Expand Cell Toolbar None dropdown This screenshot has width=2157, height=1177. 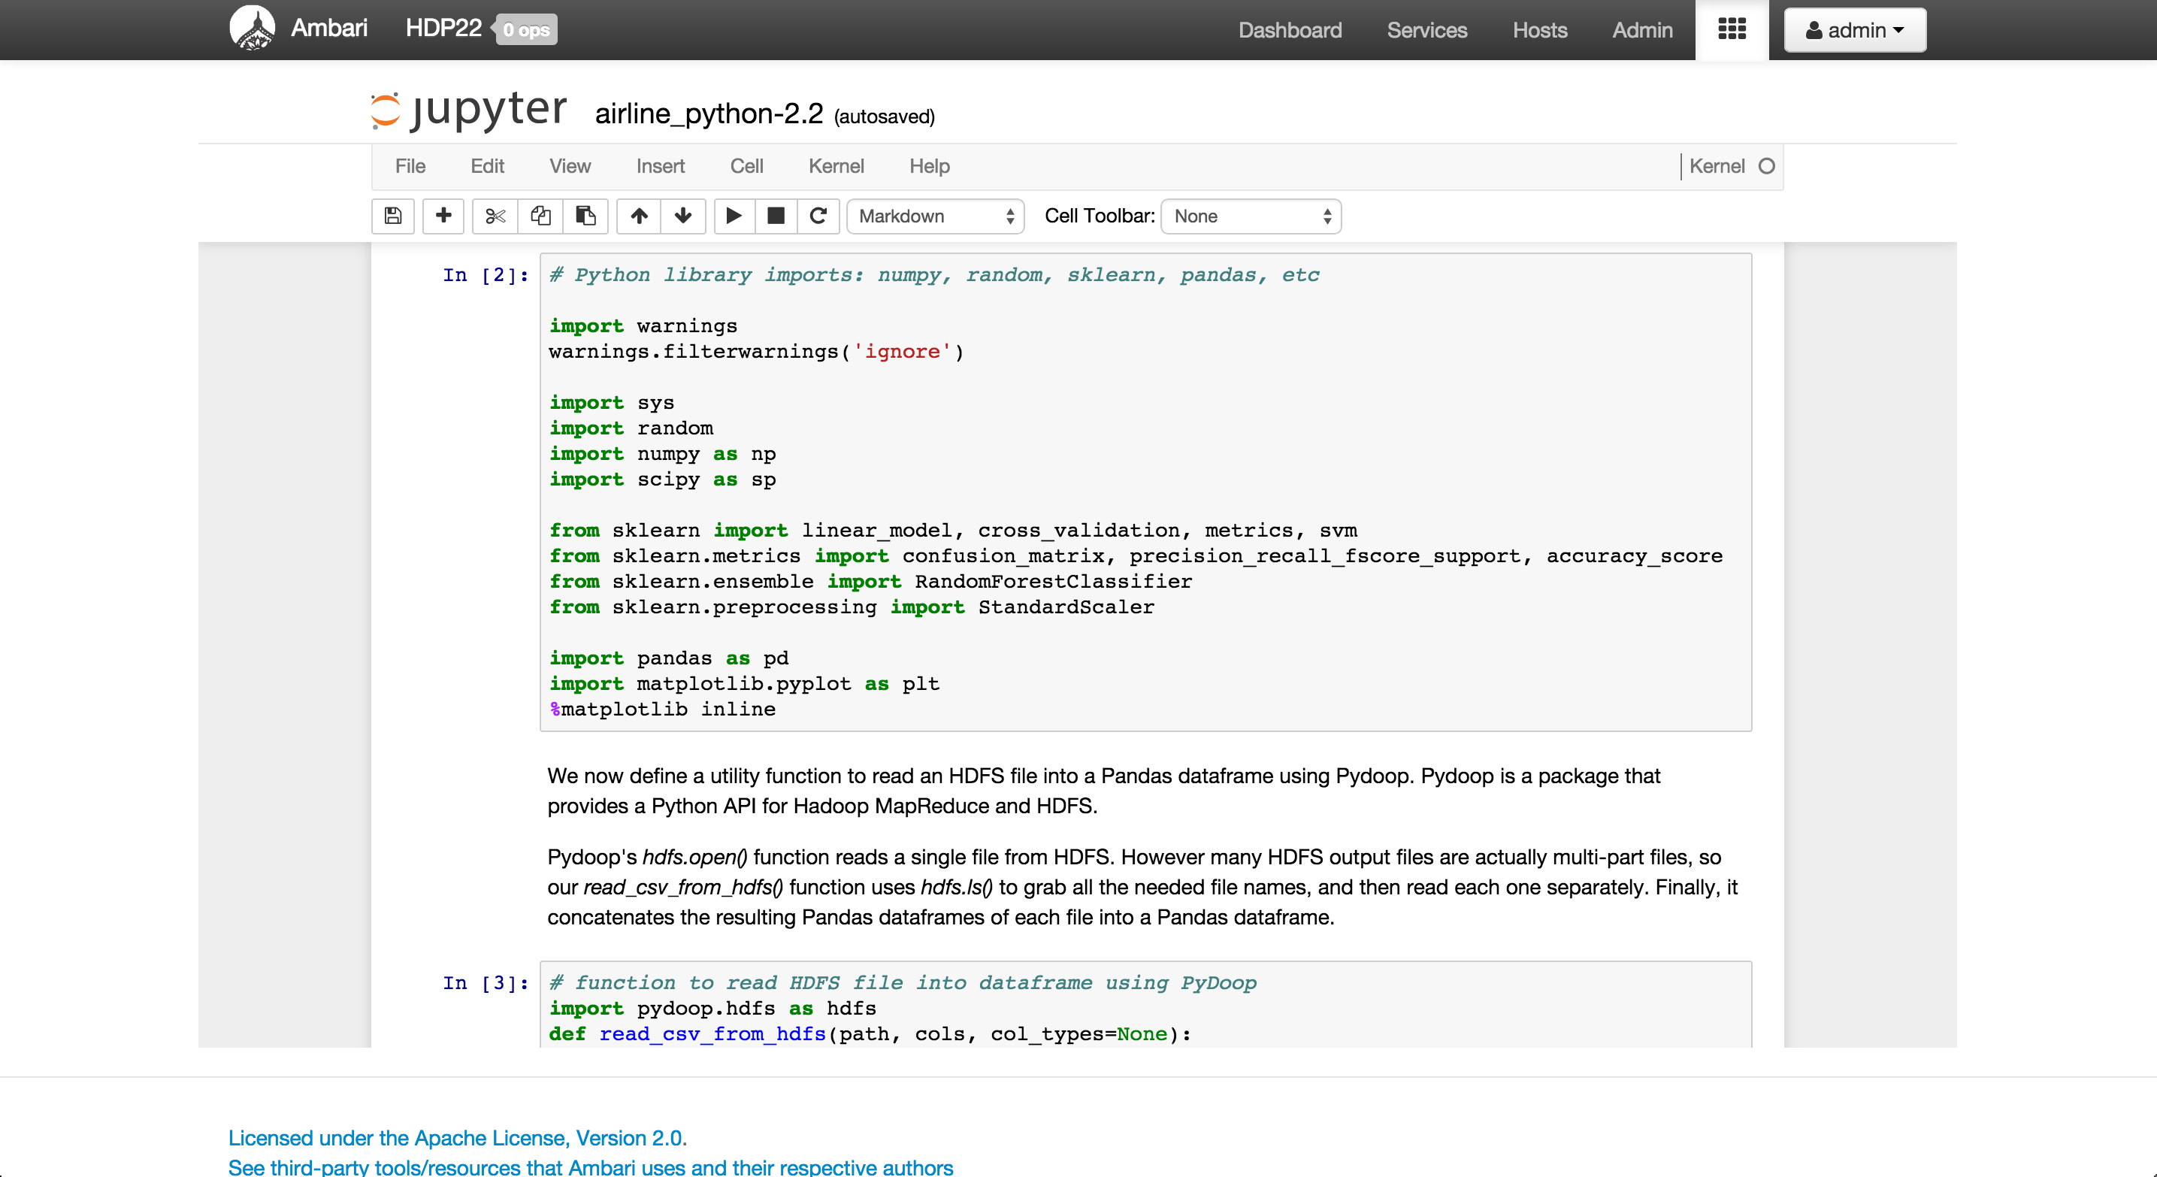pos(1250,216)
